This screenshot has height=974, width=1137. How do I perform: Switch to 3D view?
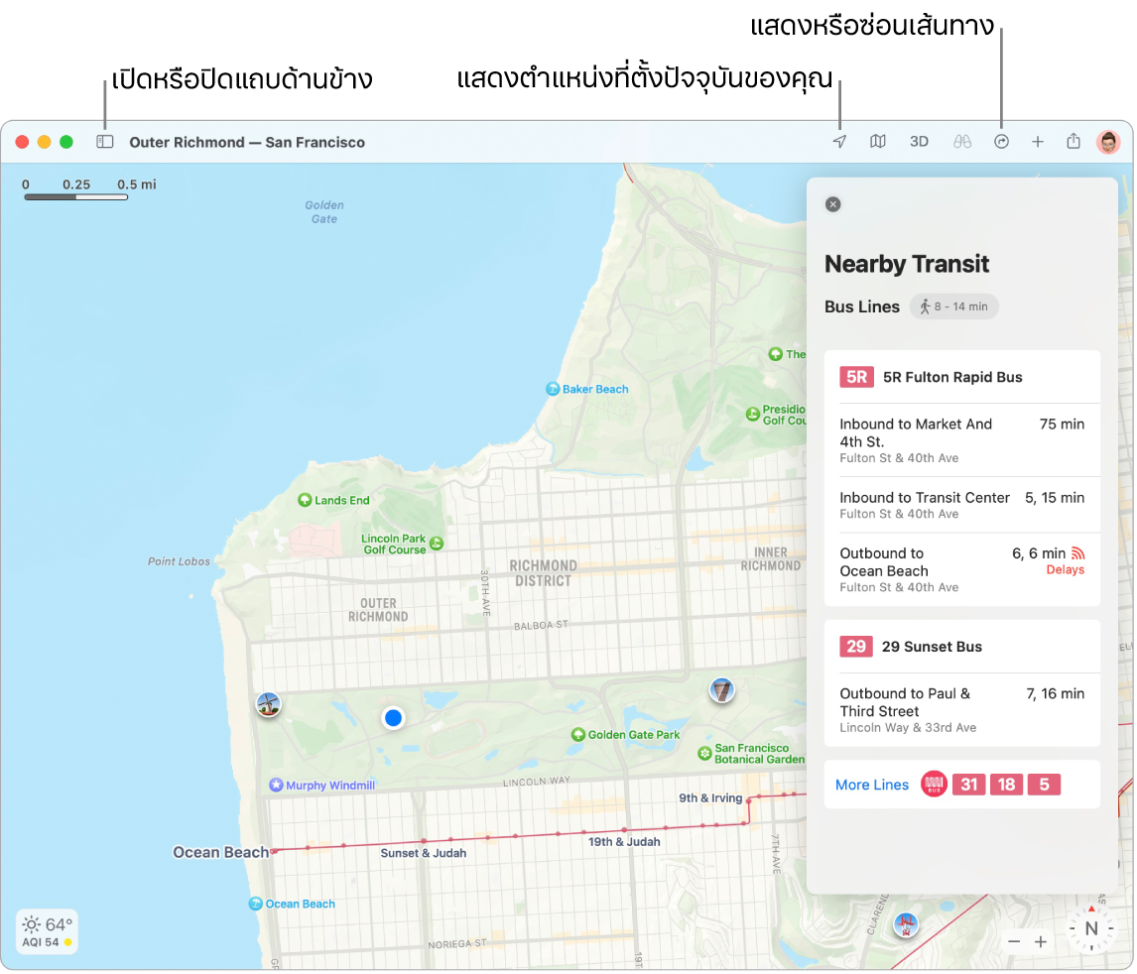tap(919, 141)
